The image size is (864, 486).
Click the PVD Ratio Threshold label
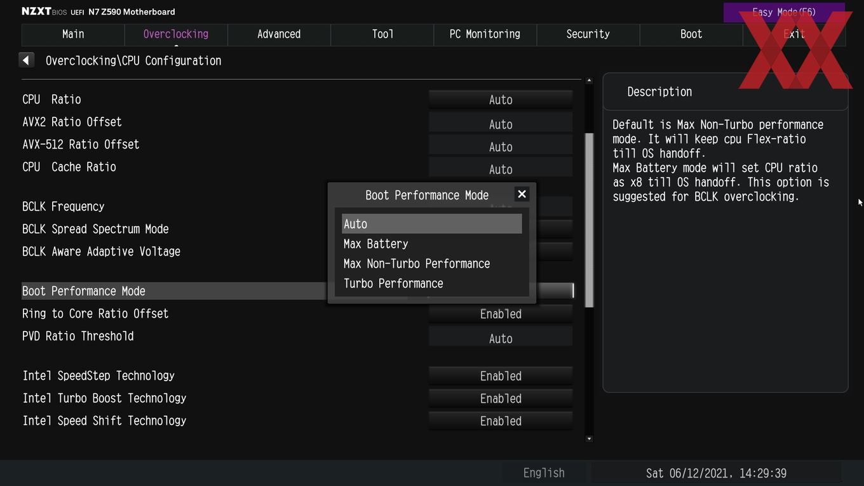click(x=78, y=336)
